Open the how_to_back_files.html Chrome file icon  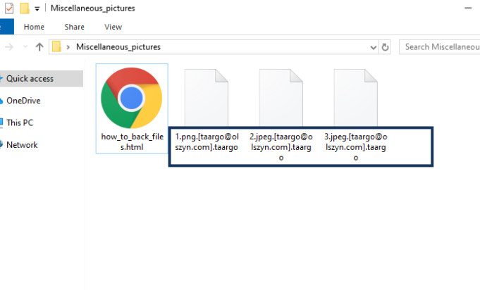[x=132, y=98]
